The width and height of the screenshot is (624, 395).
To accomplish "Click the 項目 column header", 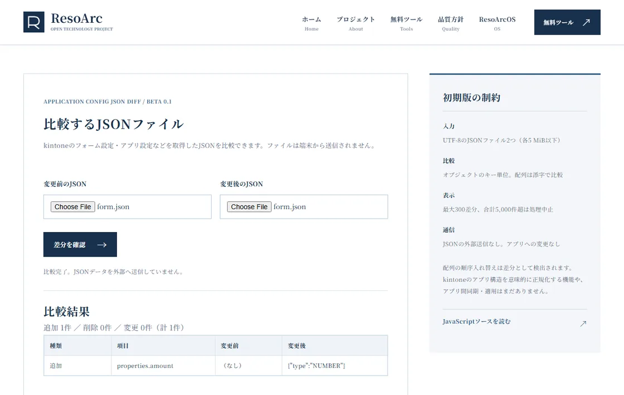I will [163, 345].
